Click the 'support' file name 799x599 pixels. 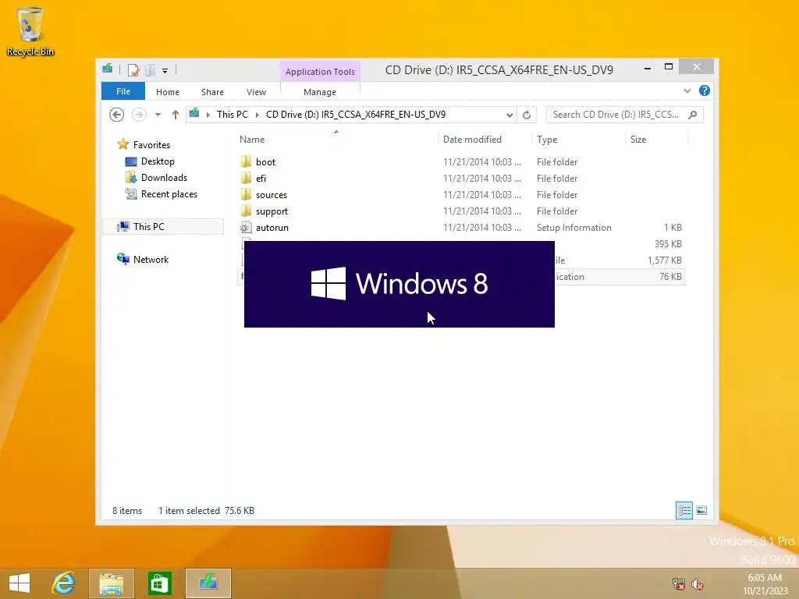pyautogui.click(x=272, y=211)
